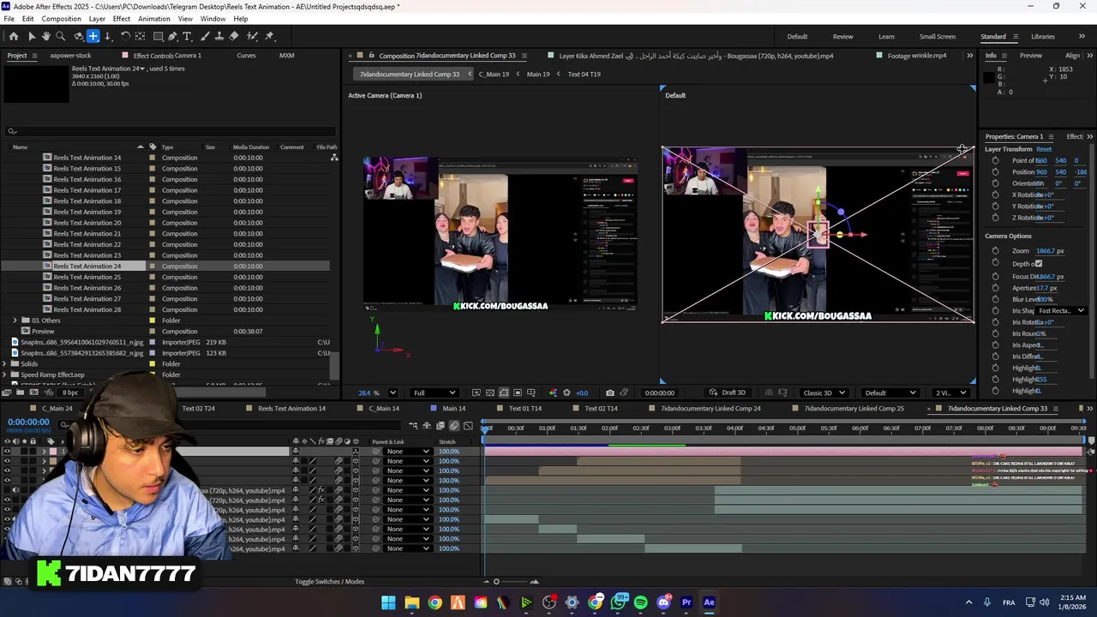Select the Type text tool
The height and width of the screenshot is (617, 1097).
[x=188, y=36]
